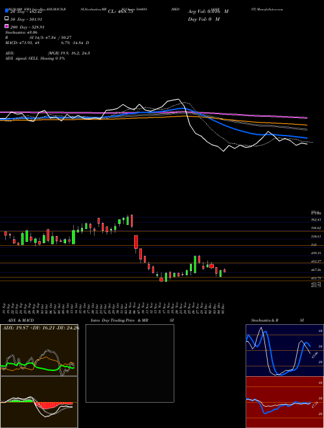Click the large red gap-down candle
324x428 pixels.
pyautogui.click(x=136, y=242)
